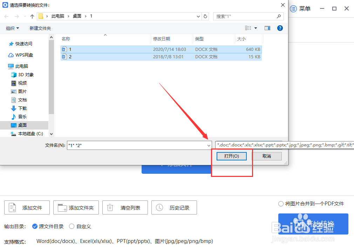Image resolution: width=354 pixels, height=251 pixels.
Task: Open the 组织 menu
Action: coord(12,28)
